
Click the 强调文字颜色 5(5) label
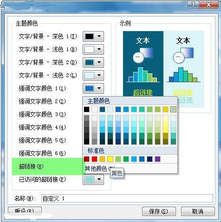[x=42, y=140]
